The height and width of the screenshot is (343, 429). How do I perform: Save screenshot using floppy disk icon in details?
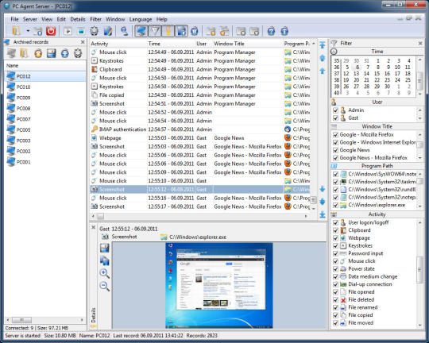coord(105,248)
